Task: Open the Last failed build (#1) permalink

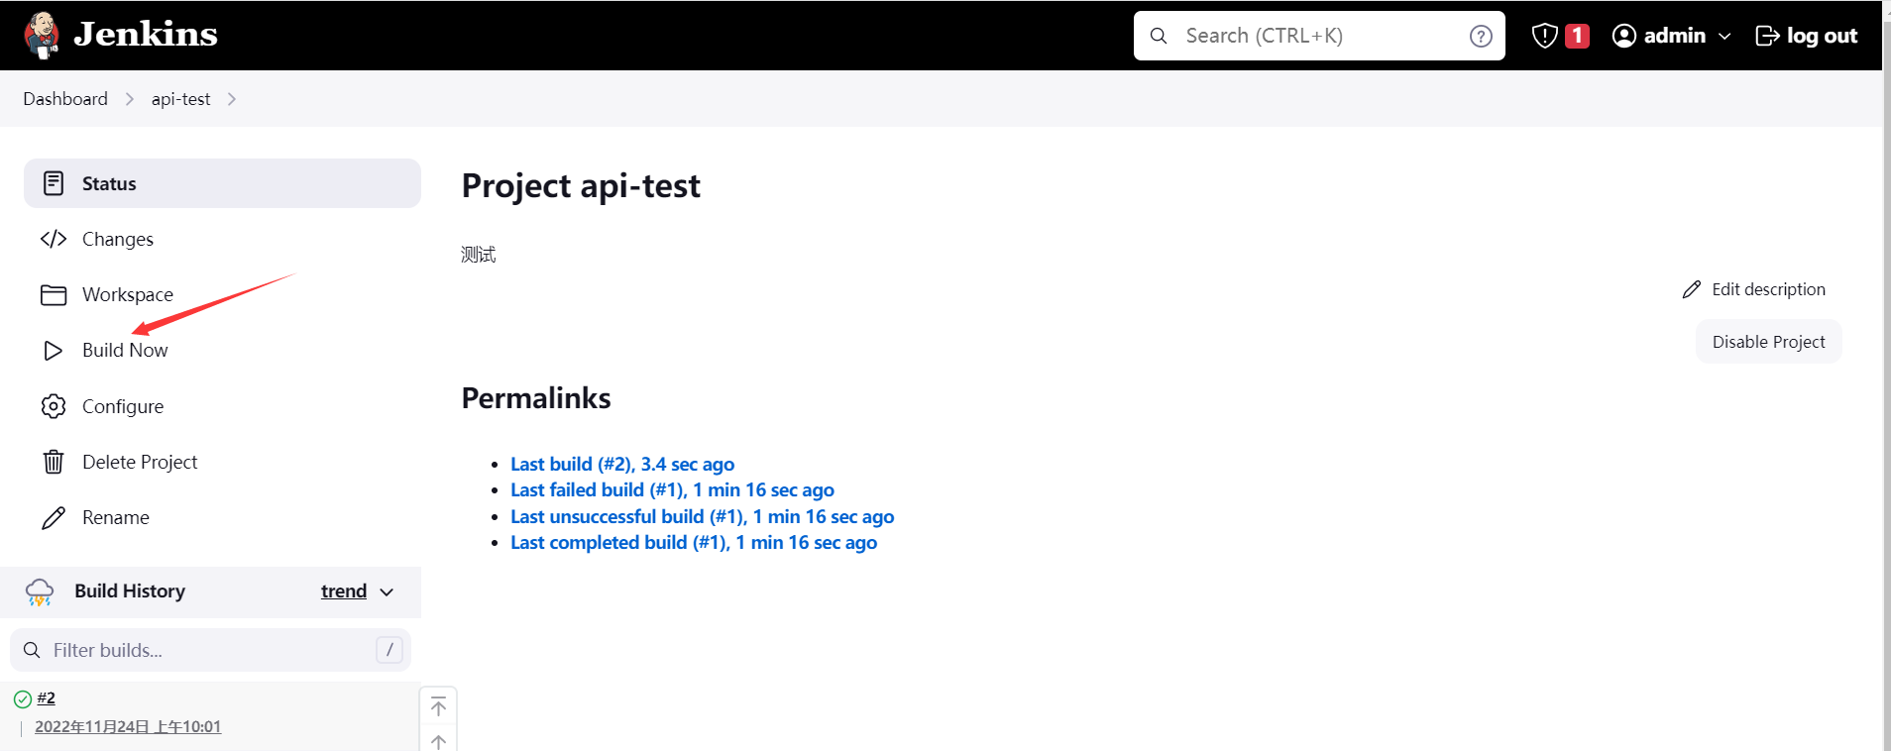Action: (x=672, y=489)
